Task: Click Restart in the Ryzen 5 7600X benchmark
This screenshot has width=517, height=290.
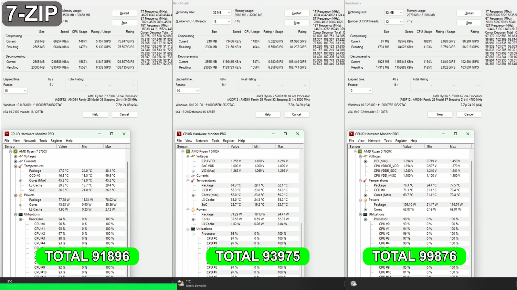Action: [469, 13]
